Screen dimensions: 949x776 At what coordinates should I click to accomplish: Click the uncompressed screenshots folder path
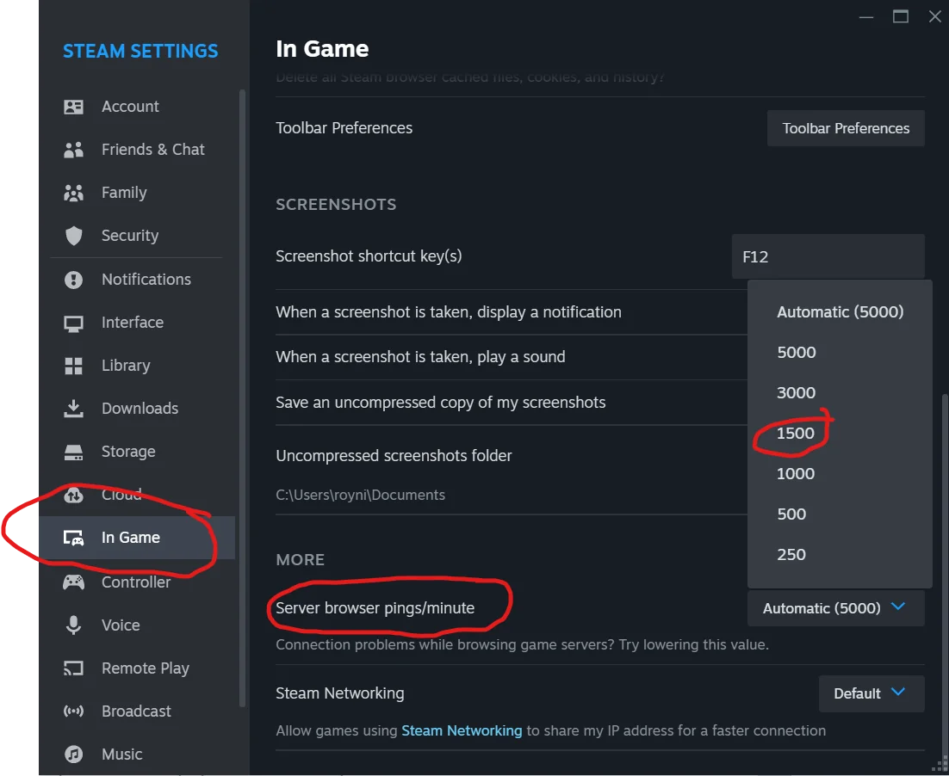coord(360,496)
